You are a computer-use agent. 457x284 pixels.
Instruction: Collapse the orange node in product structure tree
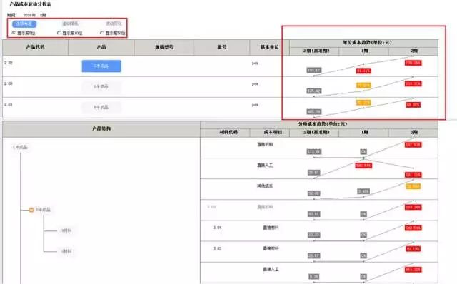point(31,210)
